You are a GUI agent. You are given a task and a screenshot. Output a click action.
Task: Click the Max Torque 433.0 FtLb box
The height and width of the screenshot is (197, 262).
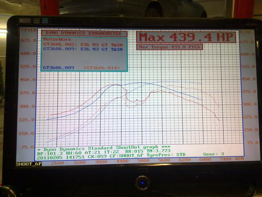(x=170, y=47)
